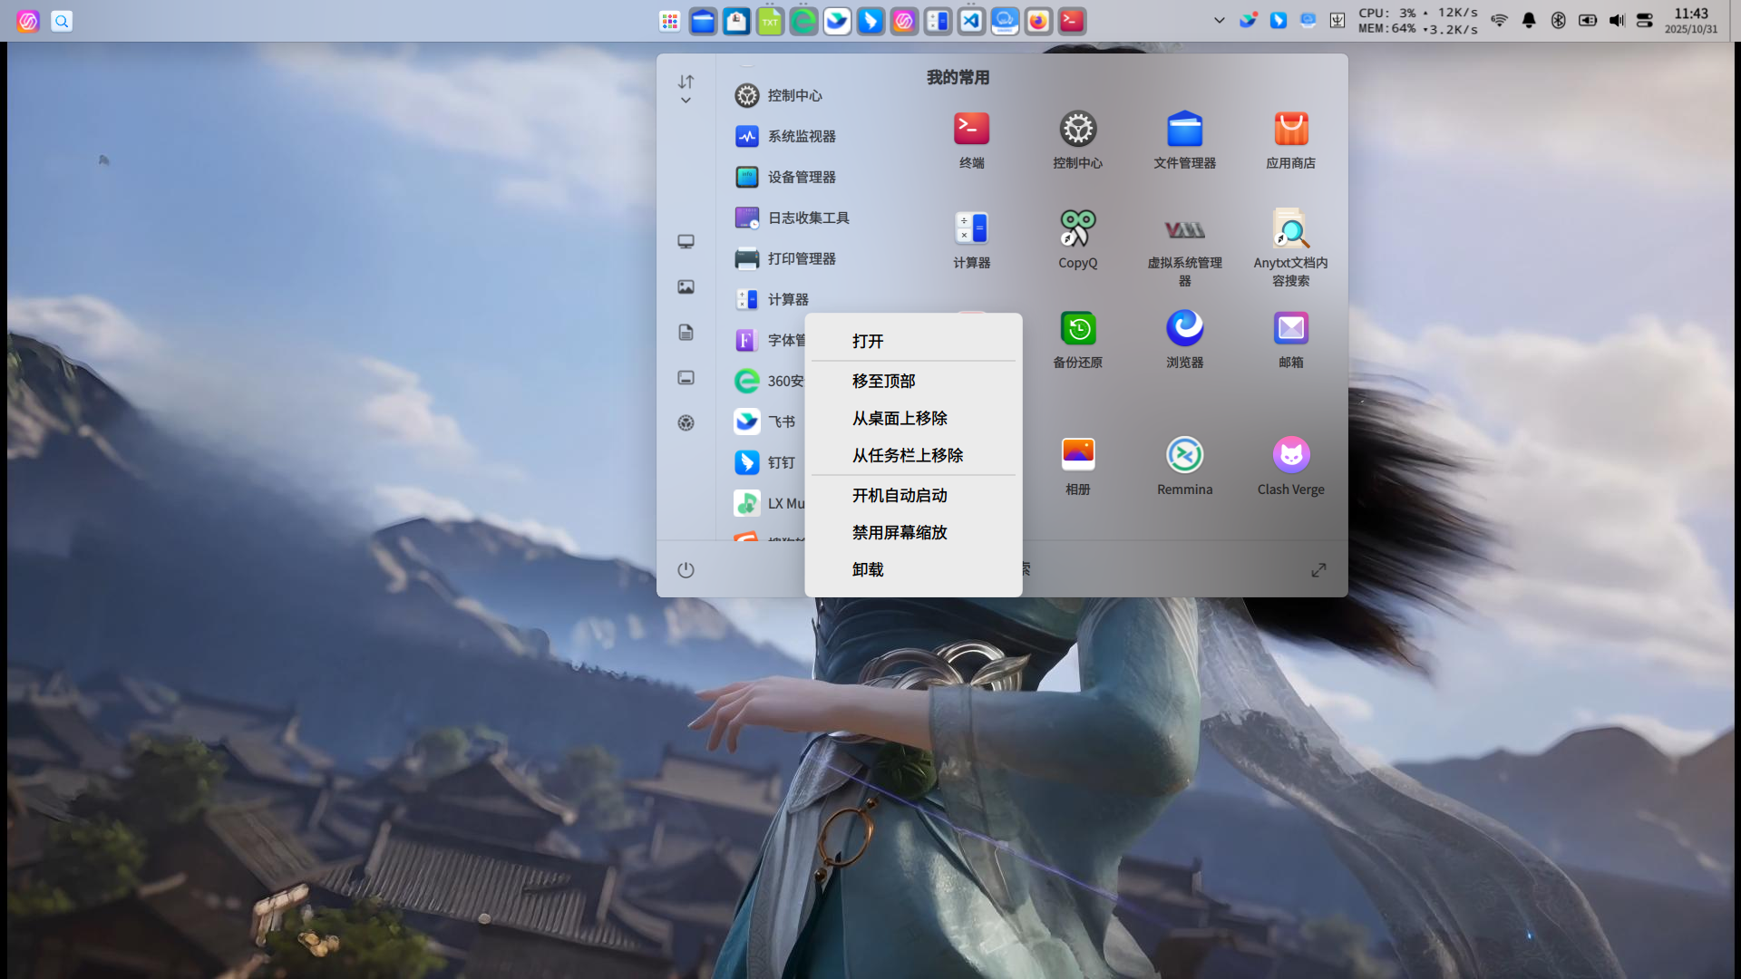Select 移至顶部 in the context menu

[913, 381]
